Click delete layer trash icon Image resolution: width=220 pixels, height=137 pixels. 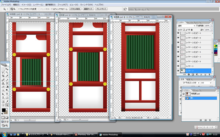point(209,75)
